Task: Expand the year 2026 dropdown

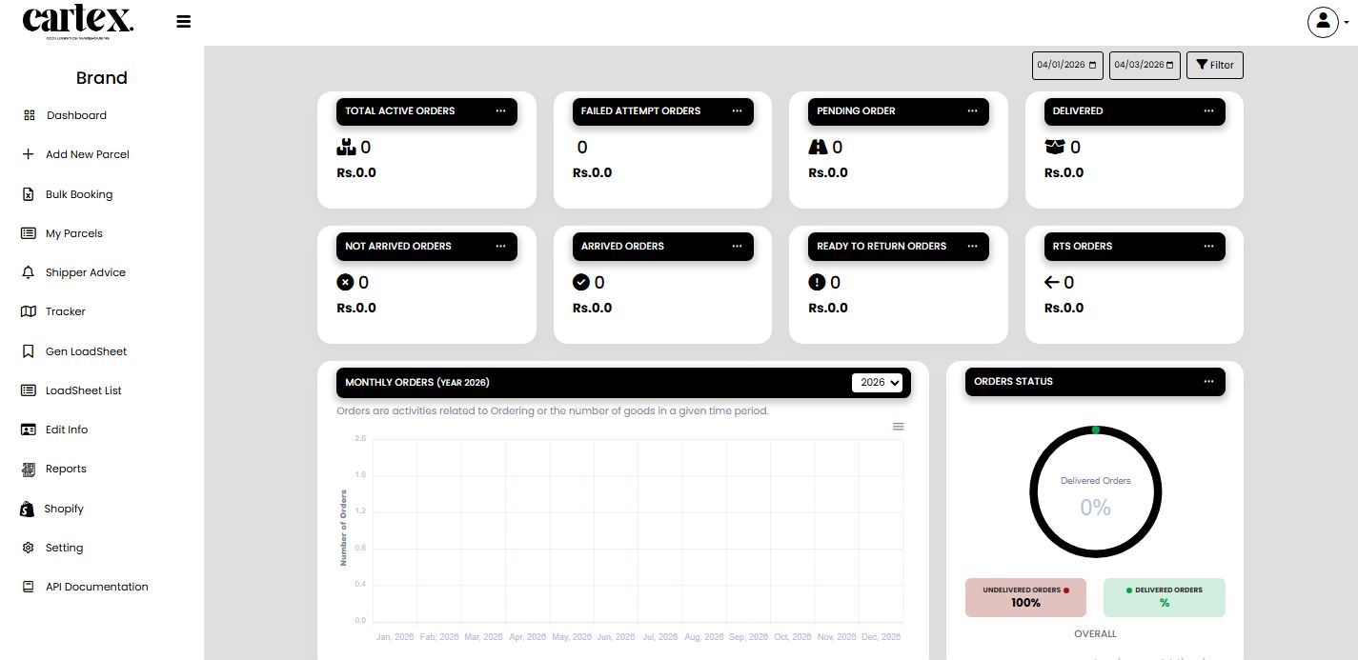Action: point(878,382)
